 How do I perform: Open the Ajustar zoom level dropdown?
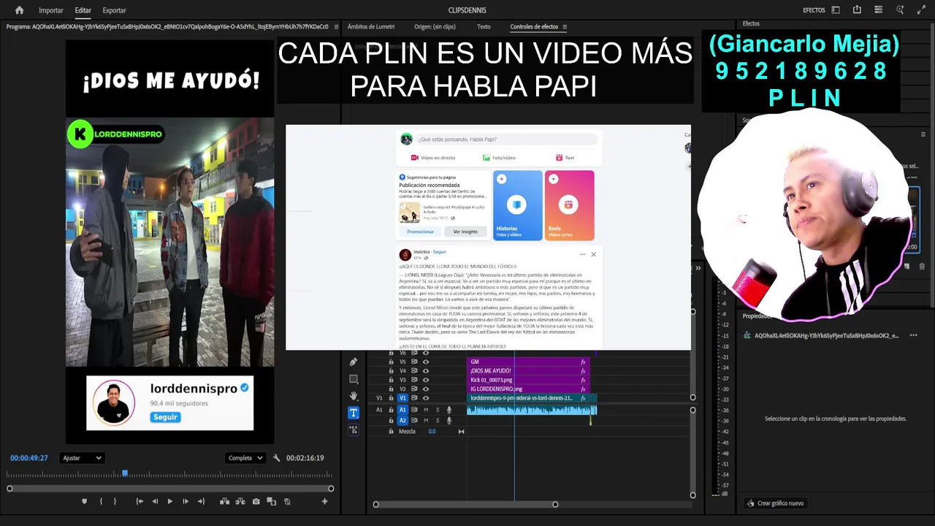tap(83, 458)
